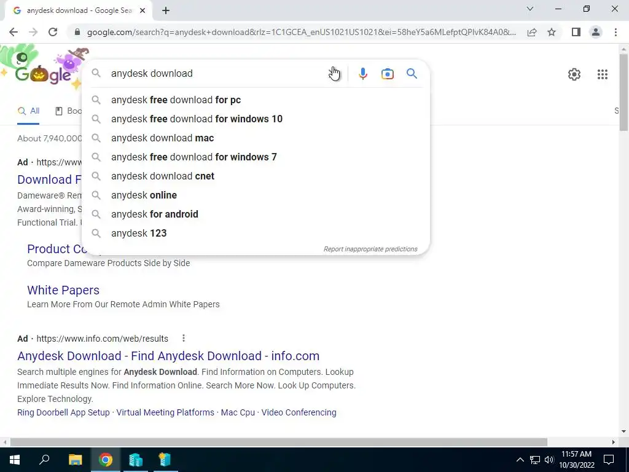Viewport: 629px width, 472px height.
Task: Reload the current page
Action: tap(53, 32)
